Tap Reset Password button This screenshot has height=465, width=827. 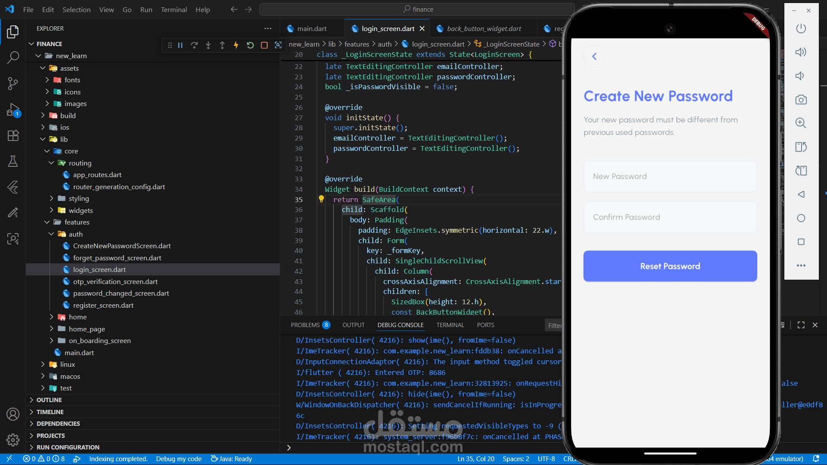click(x=670, y=266)
